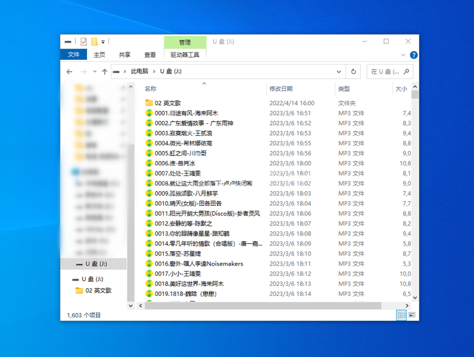The width and height of the screenshot is (474, 357).
Task: Click U 盘 (J:) in the address breadcrumb
Action: [x=171, y=71]
